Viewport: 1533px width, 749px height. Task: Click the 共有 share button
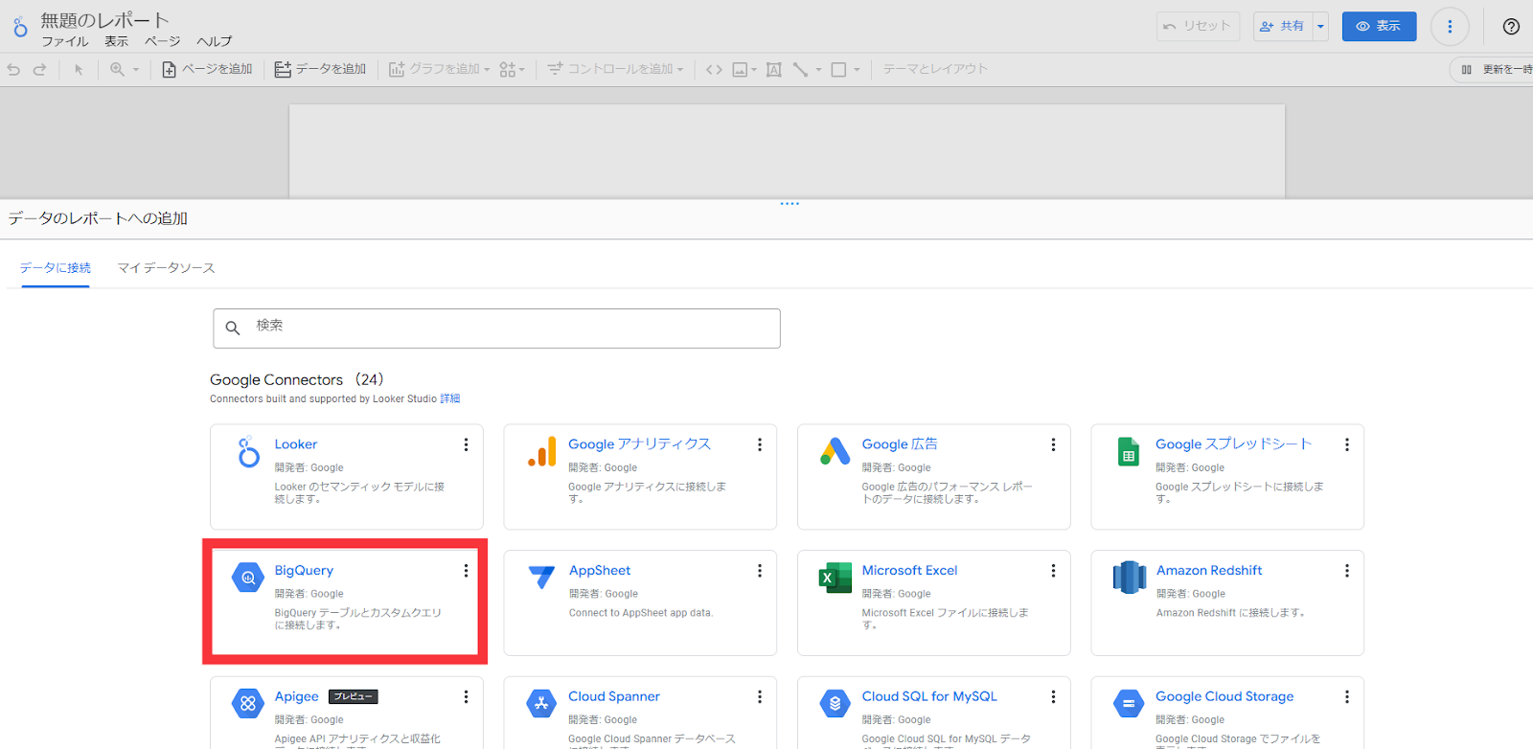(x=1282, y=27)
